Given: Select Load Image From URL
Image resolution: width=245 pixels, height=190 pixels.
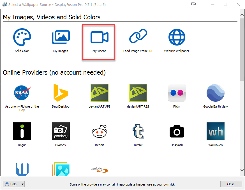Looking at the screenshot, I should [x=138, y=37].
